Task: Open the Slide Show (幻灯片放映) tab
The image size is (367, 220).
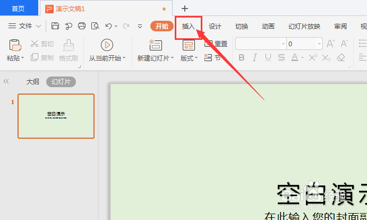Action: pos(304,26)
